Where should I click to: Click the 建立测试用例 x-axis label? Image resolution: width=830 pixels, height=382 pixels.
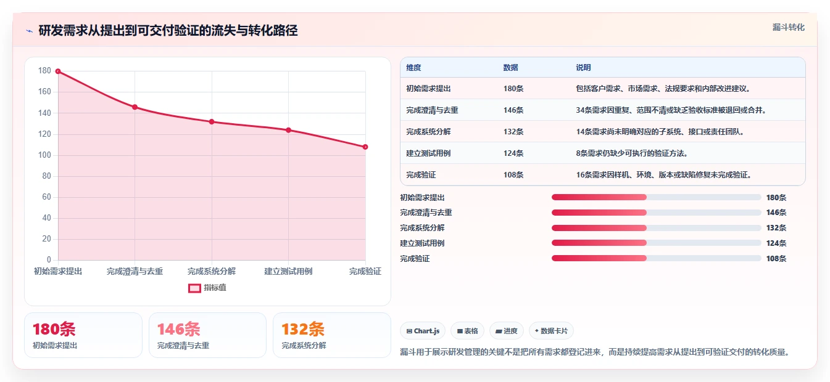tap(288, 271)
